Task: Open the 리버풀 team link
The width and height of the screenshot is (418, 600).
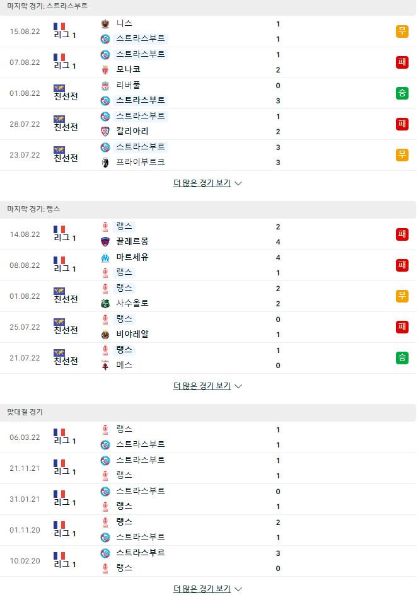Action: pos(128,85)
